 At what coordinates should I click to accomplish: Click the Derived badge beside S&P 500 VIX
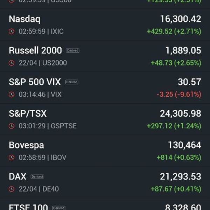pyautogui.click(x=72, y=82)
